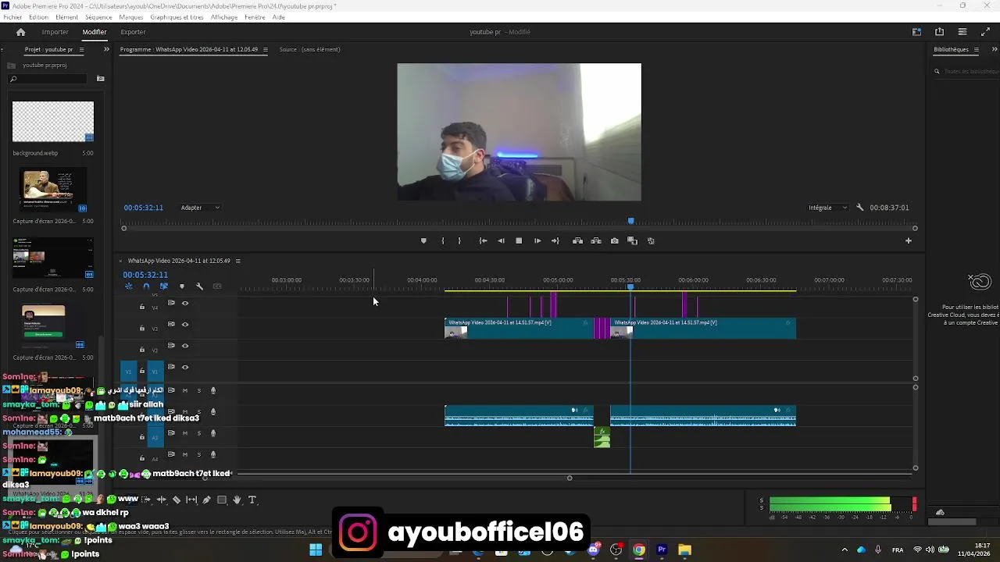Click the quick export share icon
Viewport: 1000px width, 562px height.
(x=939, y=32)
